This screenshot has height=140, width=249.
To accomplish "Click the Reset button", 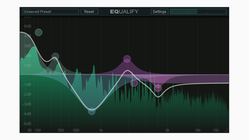I will [x=89, y=12].
